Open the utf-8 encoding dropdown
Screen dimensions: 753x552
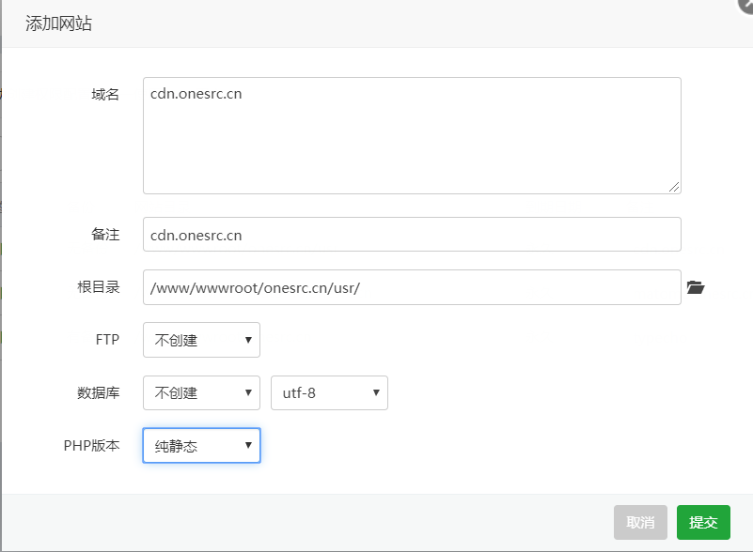(x=329, y=392)
